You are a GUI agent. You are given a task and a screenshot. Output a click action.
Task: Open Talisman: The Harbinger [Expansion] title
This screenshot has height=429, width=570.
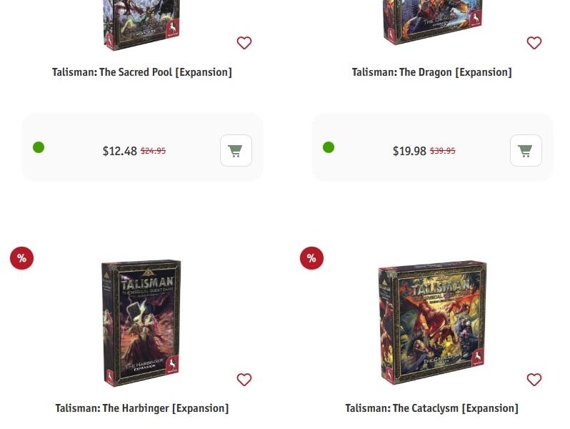click(141, 408)
